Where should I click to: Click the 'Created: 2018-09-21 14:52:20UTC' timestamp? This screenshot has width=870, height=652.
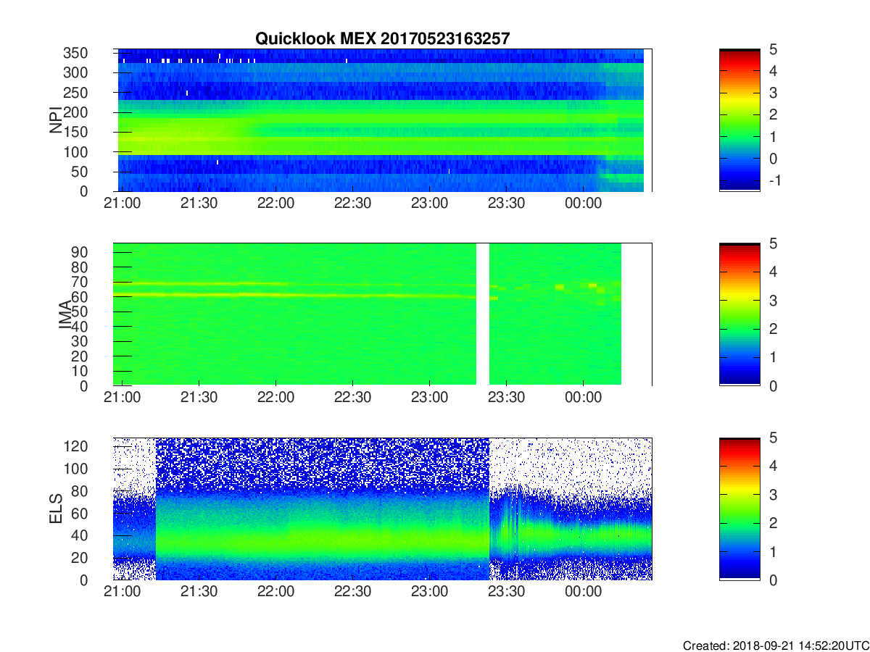tap(776, 645)
